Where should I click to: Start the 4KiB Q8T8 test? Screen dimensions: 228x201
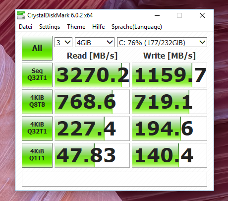37,102
